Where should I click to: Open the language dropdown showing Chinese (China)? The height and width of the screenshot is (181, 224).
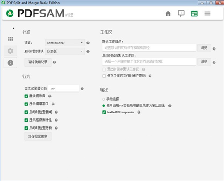[x=65, y=43]
